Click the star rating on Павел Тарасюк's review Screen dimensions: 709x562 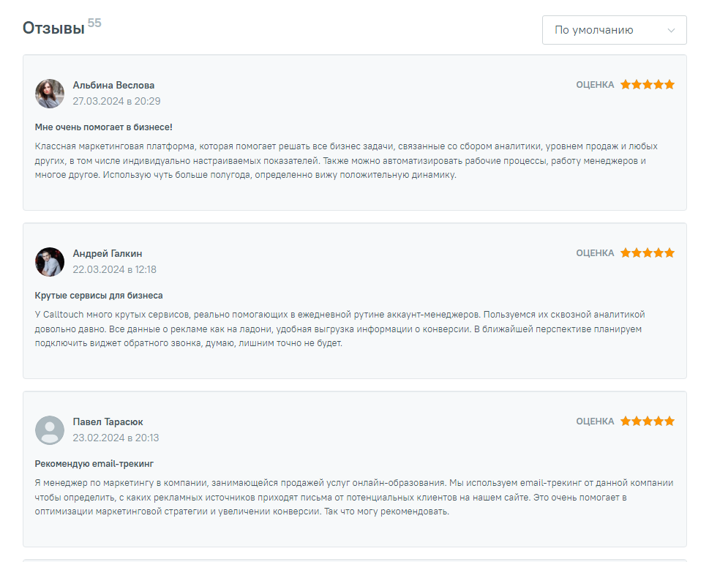coord(647,421)
